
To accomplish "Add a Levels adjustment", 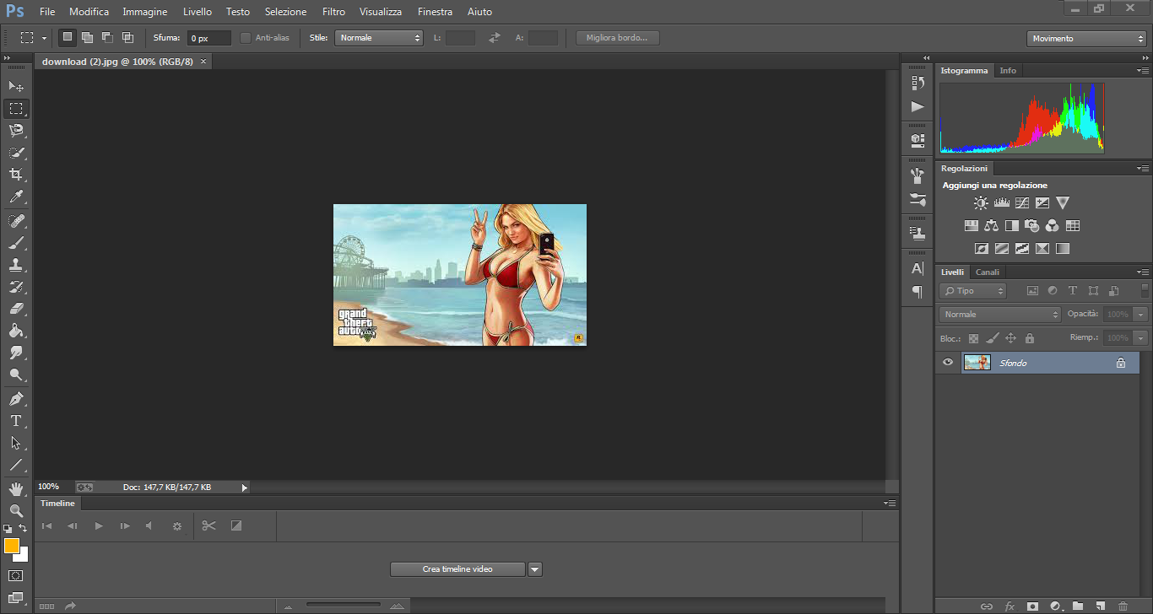I will pos(1002,202).
